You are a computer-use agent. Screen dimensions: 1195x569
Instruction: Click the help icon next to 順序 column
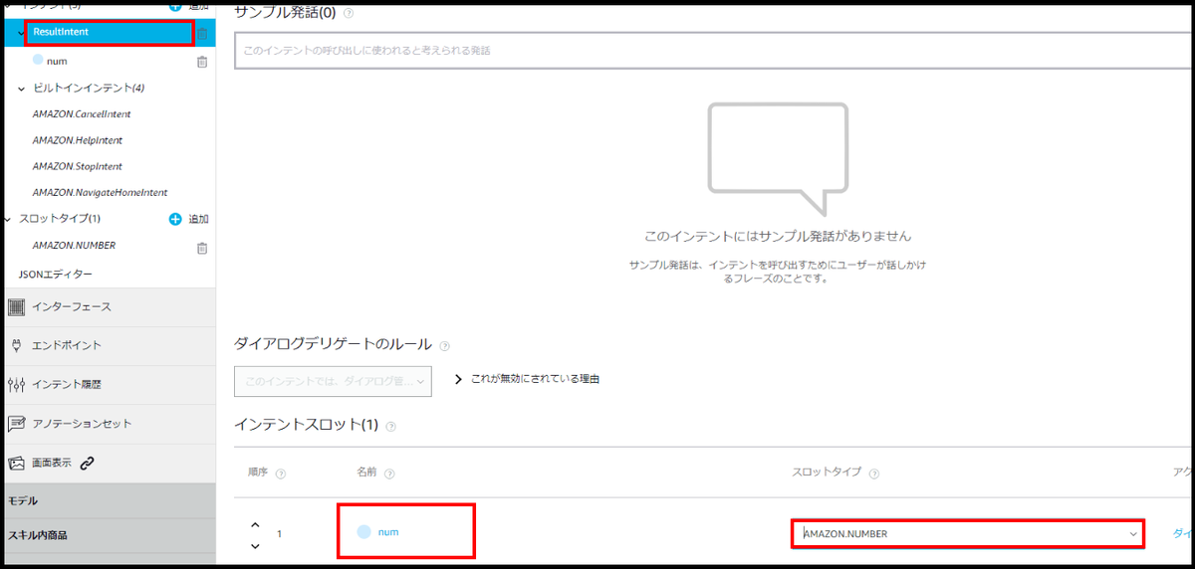[x=281, y=474]
